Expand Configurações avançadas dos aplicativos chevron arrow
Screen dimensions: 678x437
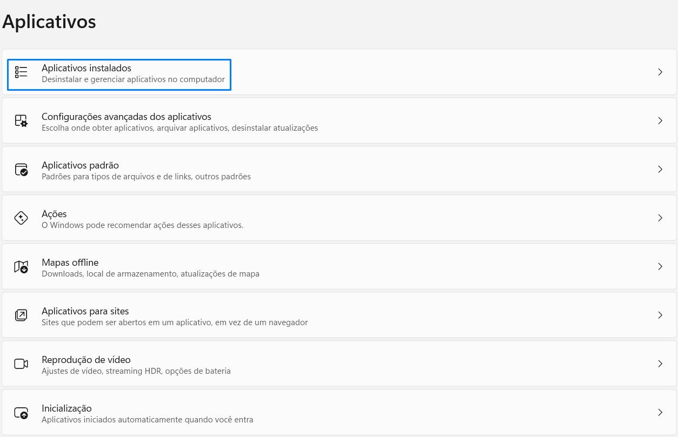[x=660, y=120]
